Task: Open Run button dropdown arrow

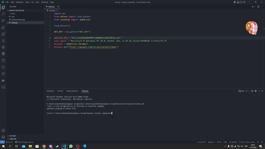Action: pos(255,7)
